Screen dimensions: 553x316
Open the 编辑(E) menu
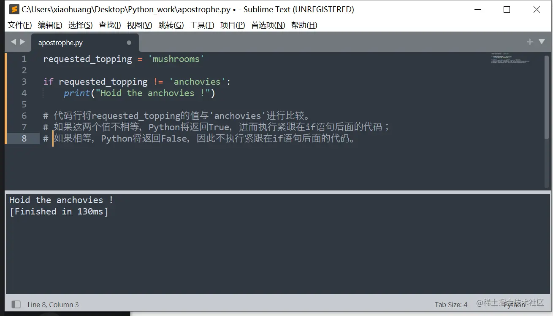coord(50,25)
